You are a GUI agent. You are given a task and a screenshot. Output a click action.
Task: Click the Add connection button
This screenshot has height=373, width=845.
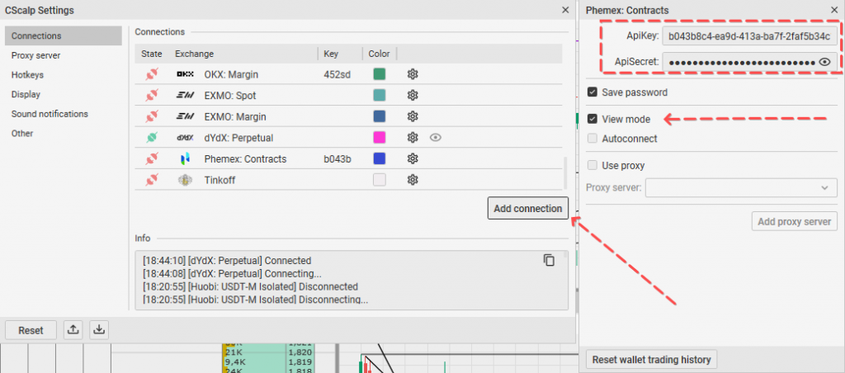[x=527, y=209]
